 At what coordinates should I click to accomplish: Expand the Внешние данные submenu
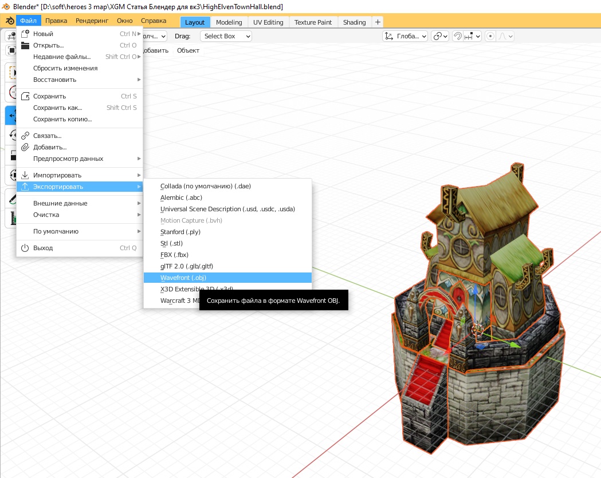pos(80,203)
